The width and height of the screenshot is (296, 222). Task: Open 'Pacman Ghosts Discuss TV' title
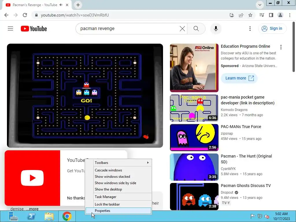[x=246, y=186]
